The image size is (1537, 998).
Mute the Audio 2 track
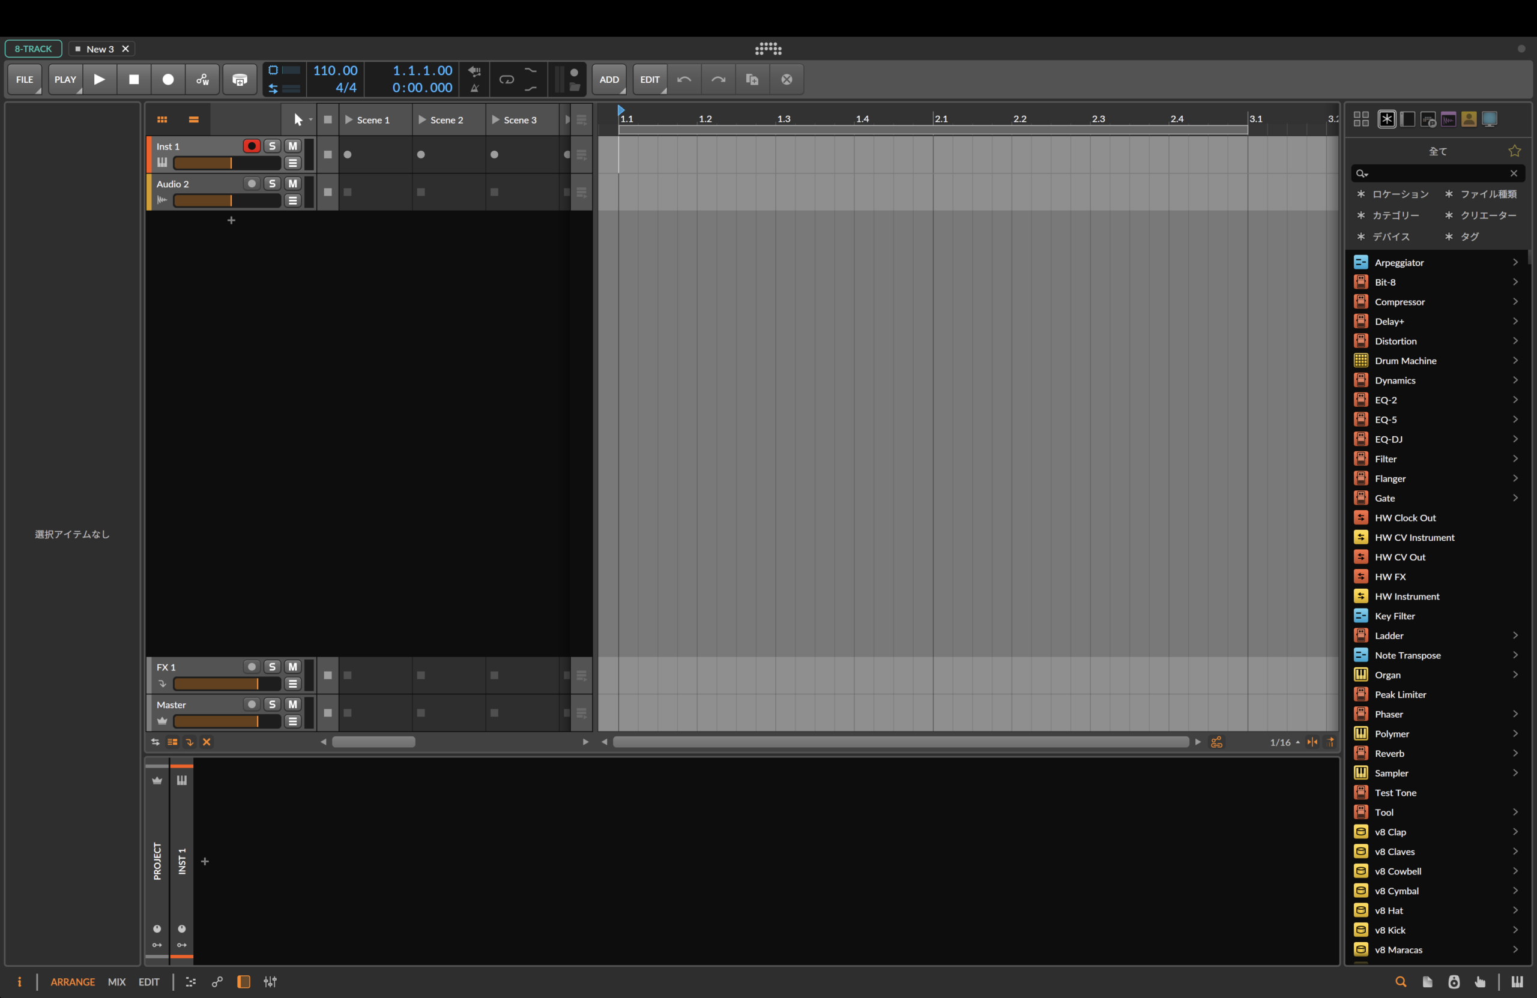tap(292, 184)
